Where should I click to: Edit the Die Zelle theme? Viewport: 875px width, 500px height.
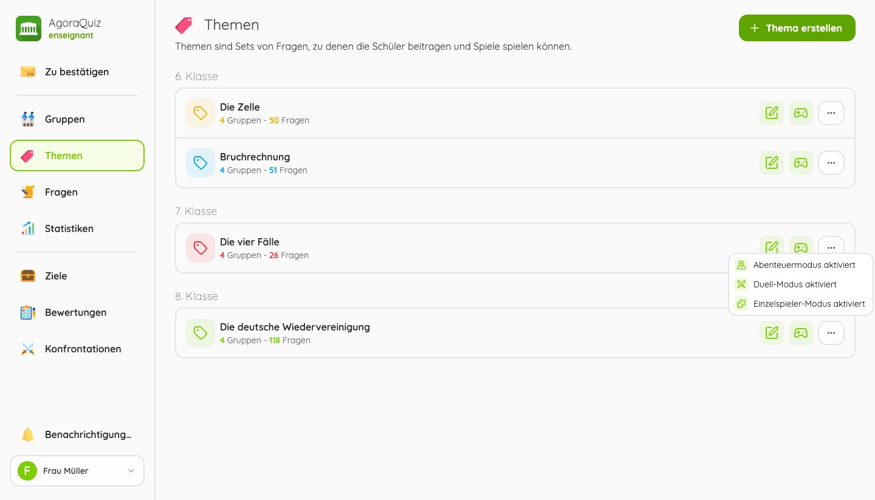pos(772,113)
